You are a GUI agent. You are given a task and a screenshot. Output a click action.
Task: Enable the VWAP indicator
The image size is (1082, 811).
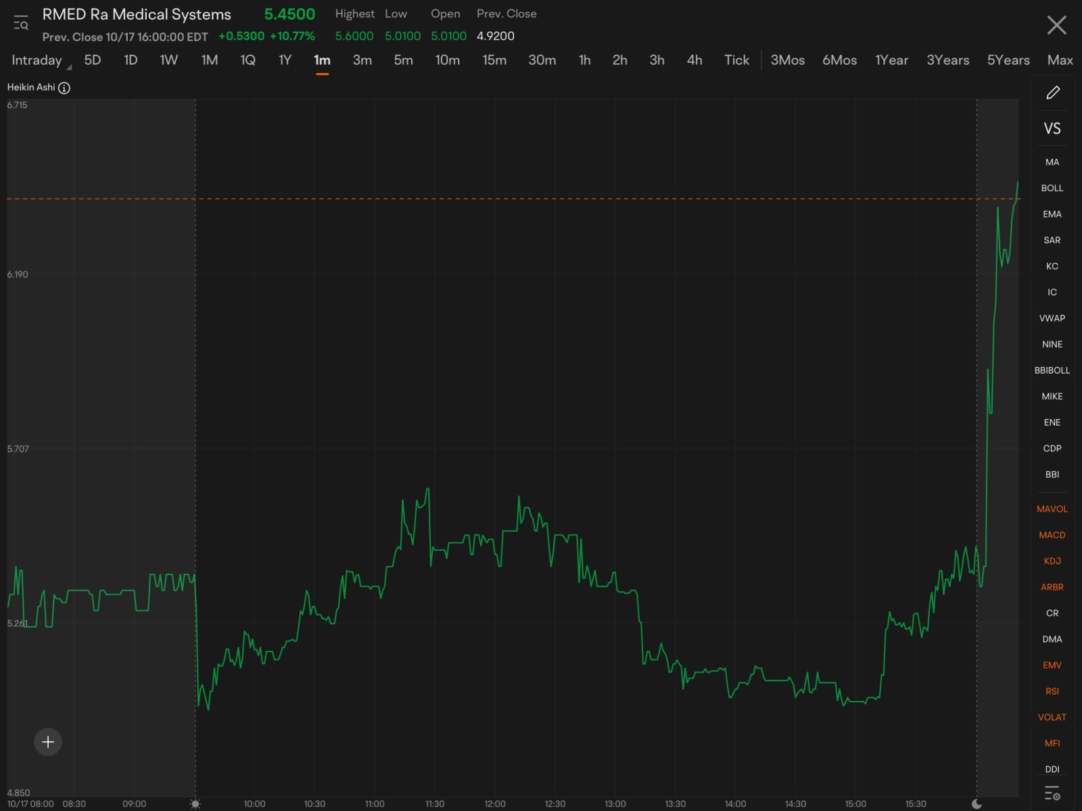[1052, 318]
